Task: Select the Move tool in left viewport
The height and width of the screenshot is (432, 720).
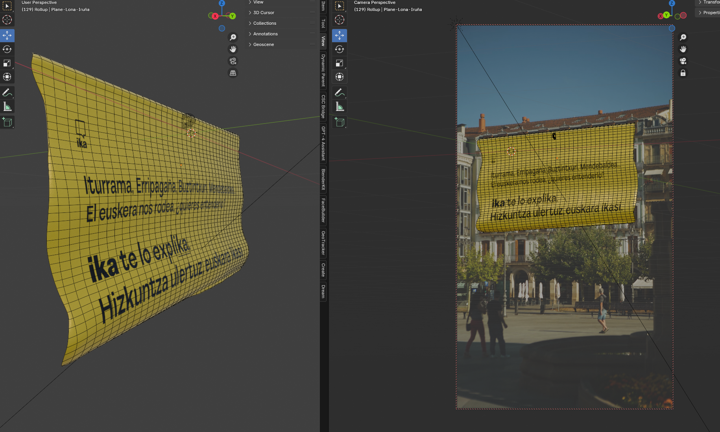Action: pyautogui.click(x=7, y=35)
